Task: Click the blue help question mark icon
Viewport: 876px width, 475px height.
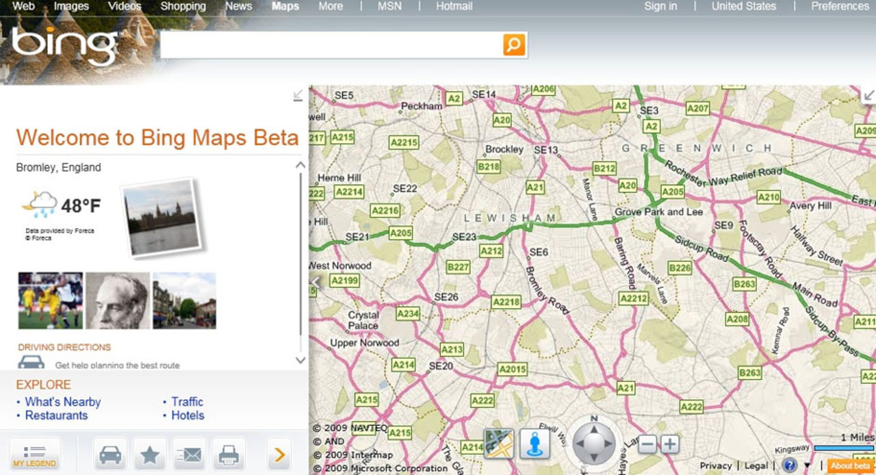Action: [x=789, y=465]
